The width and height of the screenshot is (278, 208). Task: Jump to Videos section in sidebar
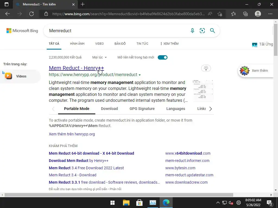coord(20,76)
